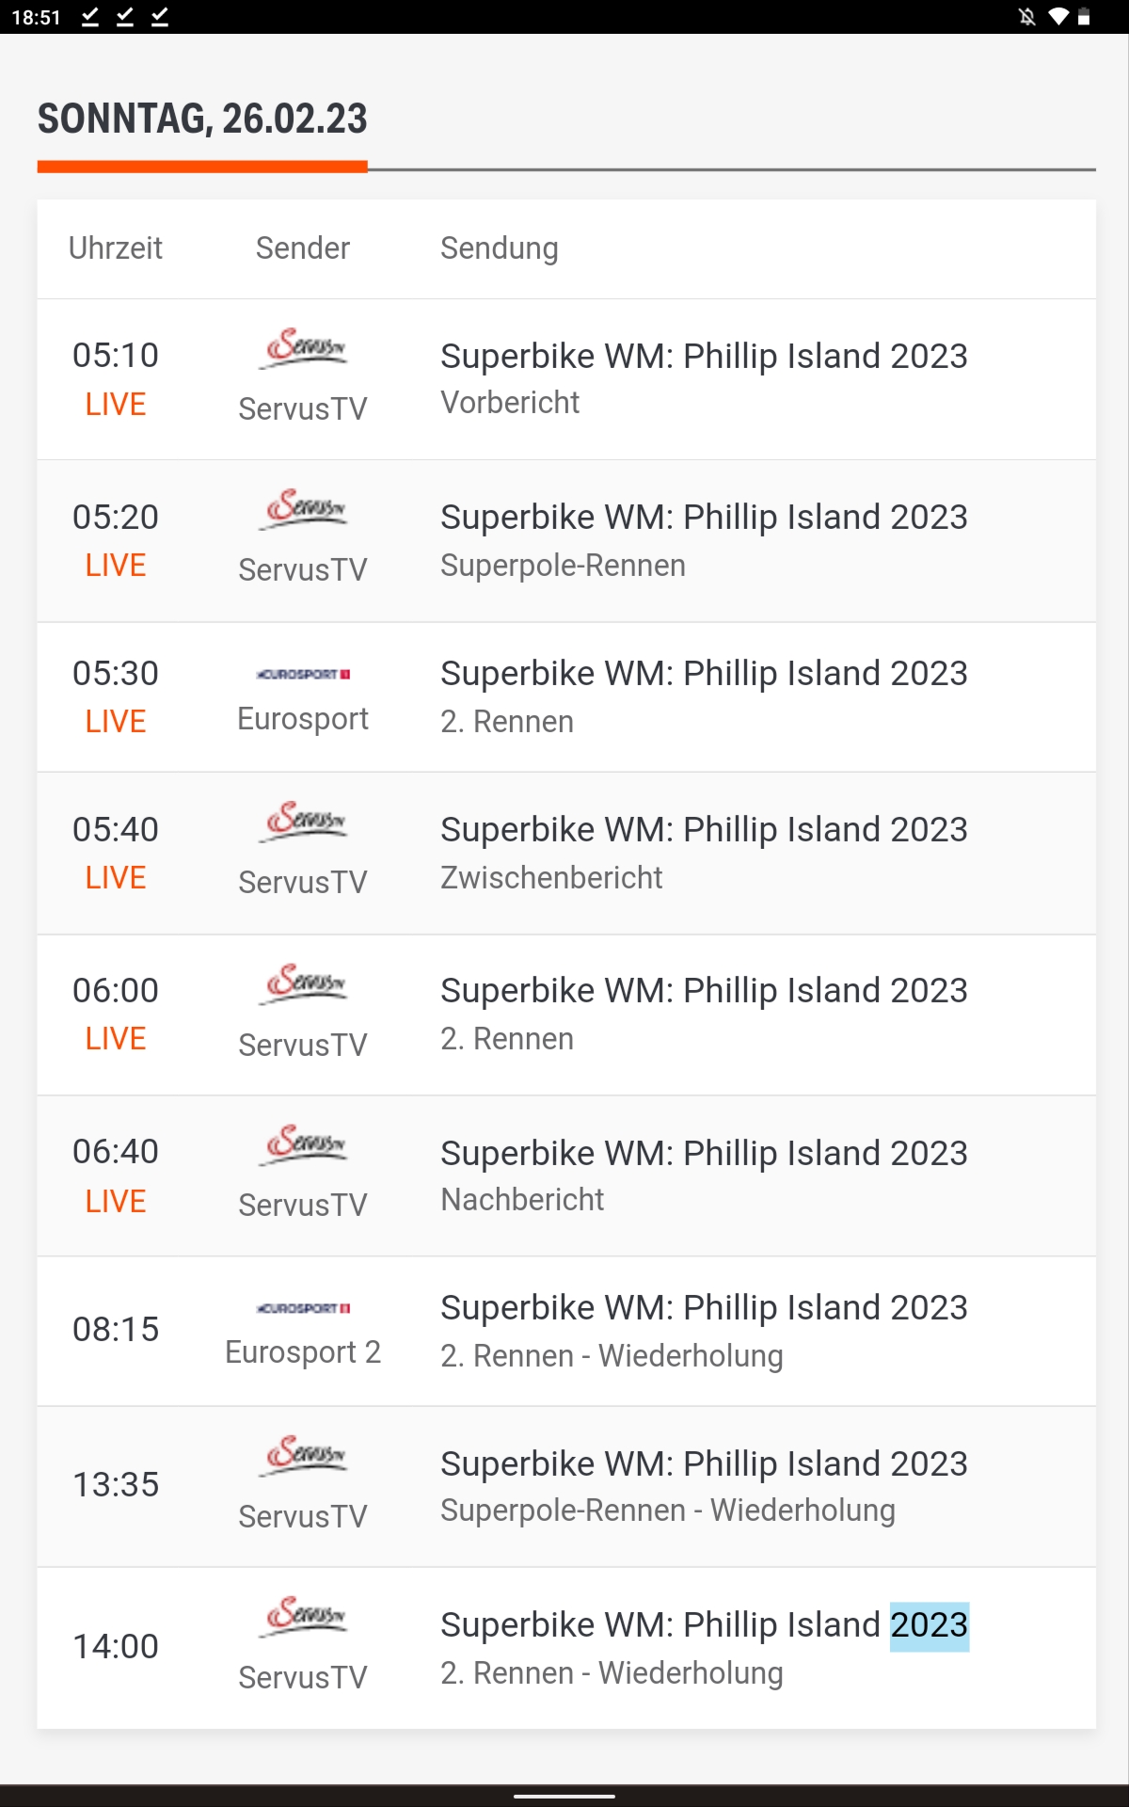This screenshot has height=1807, width=1129.
Task: Select the ServusTV logo for the 14:00 broadcast
Action: tap(303, 1617)
